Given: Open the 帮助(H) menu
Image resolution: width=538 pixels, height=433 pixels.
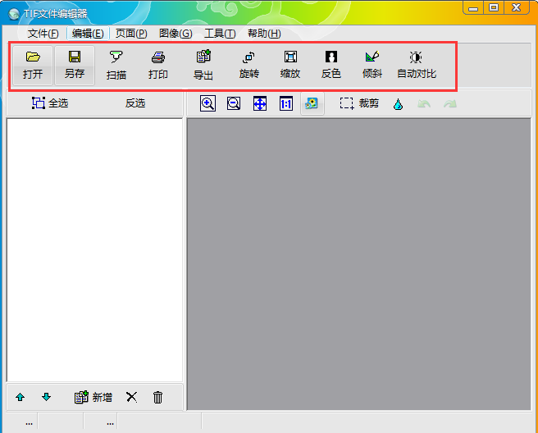Looking at the screenshot, I should point(264,34).
